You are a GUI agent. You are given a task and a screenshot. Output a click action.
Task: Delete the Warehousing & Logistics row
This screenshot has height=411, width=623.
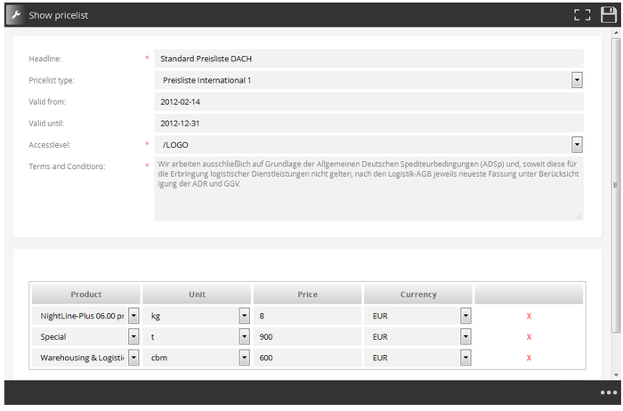tap(529, 358)
